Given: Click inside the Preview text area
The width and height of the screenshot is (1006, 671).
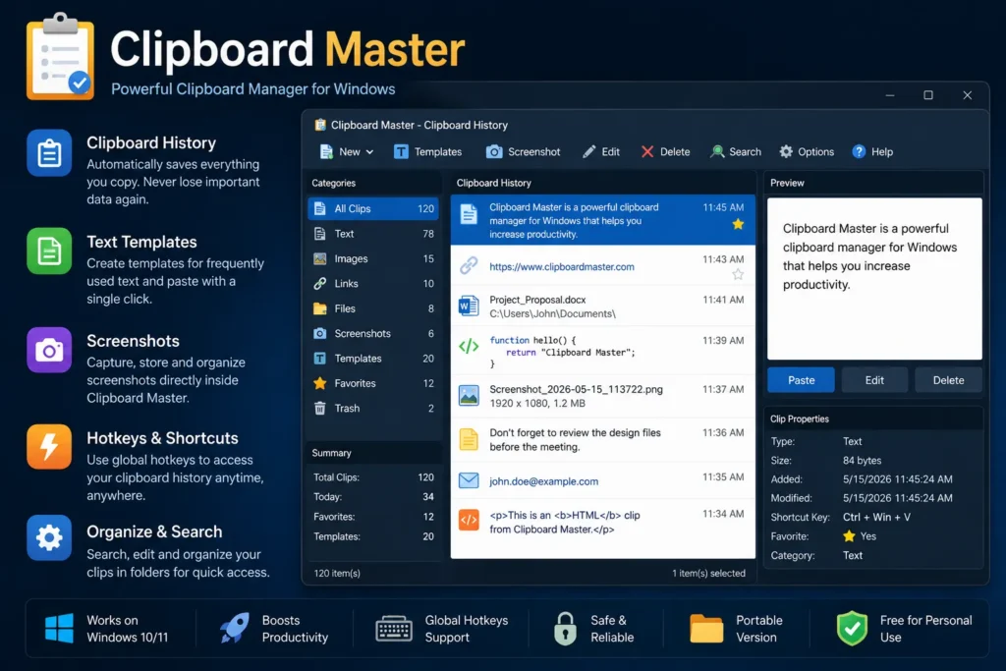Looking at the screenshot, I should (874, 278).
